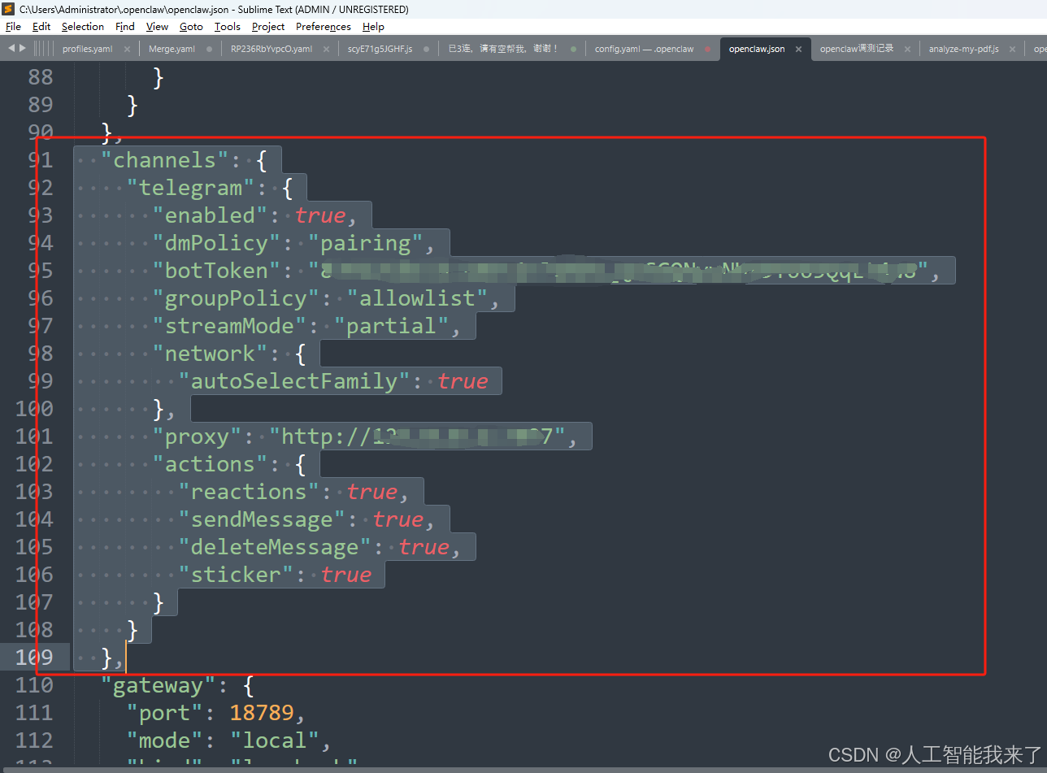Click line number 100 in the gutter
The height and width of the screenshot is (773, 1047).
pos(35,408)
